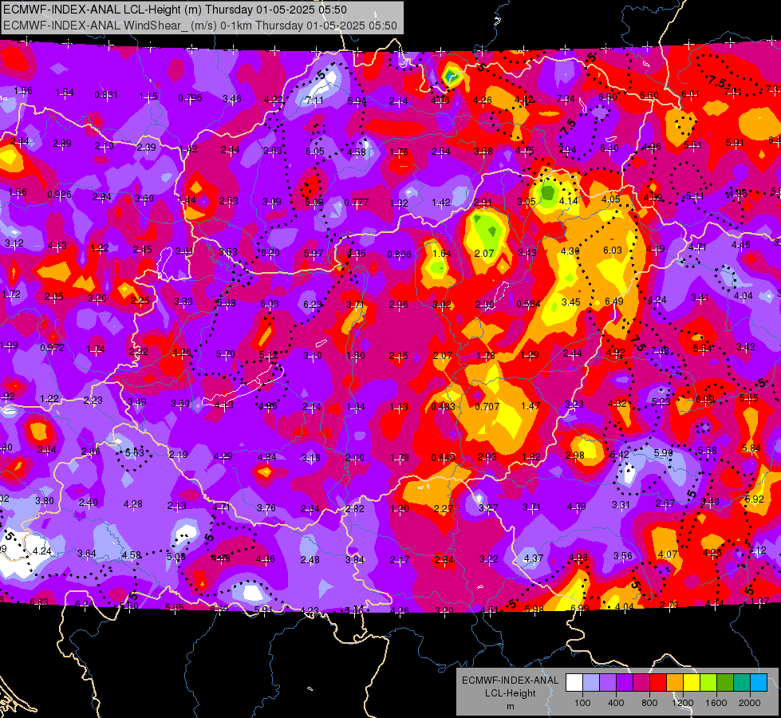This screenshot has height=718, width=781.
Task: Click the wind shear value 0.795
Action: [x=191, y=98]
